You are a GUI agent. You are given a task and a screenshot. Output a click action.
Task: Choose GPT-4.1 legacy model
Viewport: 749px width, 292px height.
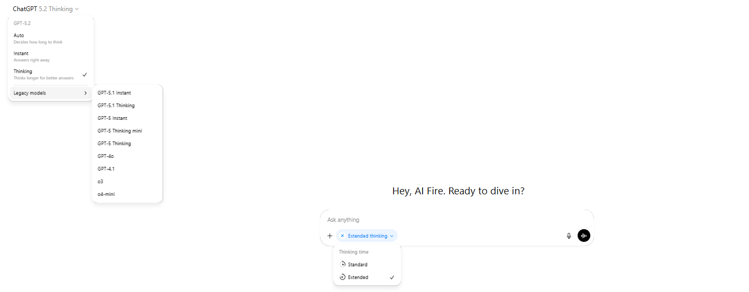[x=127, y=169]
